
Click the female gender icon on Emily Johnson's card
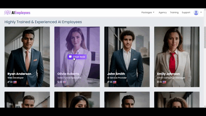(x=158, y=82)
